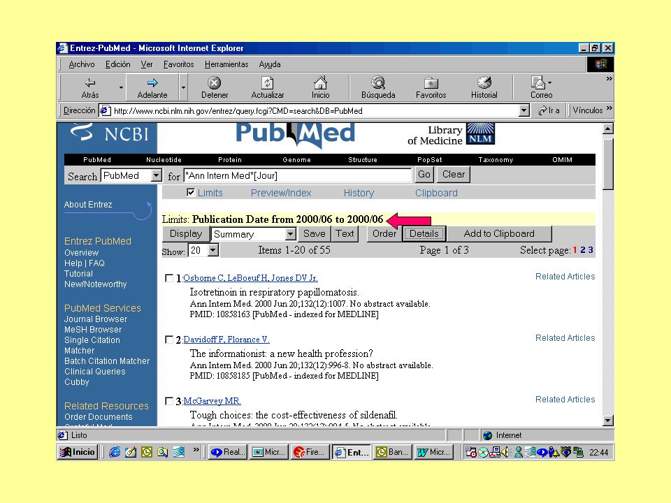Viewport: 671px width, 503px height.
Task: Switch to the Fire... taskbar window
Action: pos(310,452)
